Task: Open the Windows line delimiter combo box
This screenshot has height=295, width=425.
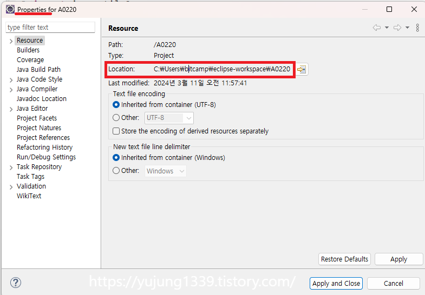Action: [166, 171]
